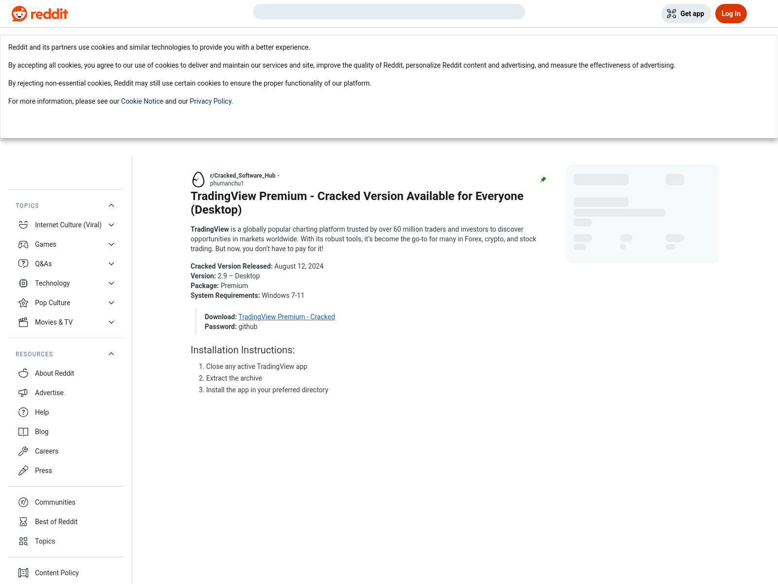Screen dimensions: 778x584
Task: Click the "Installation Instructions:" heading
Action: [x=243, y=350]
